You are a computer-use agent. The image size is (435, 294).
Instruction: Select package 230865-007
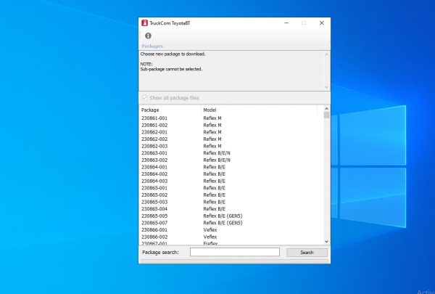pos(231,223)
